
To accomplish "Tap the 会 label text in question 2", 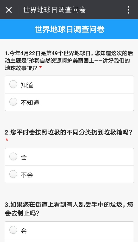I will point(24,157).
